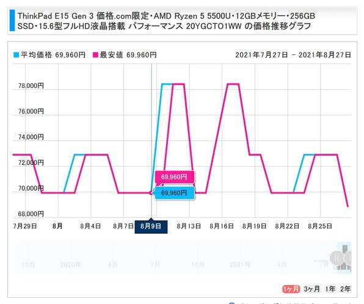Click the 平均価格 69,960円 legend text
The image size is (364, 304).
[53, 55]
